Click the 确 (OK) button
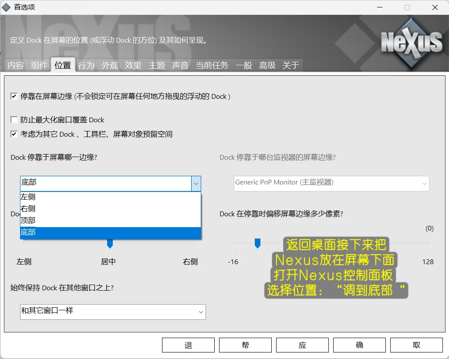Viewport: 449px width, 359px height. 359,345
